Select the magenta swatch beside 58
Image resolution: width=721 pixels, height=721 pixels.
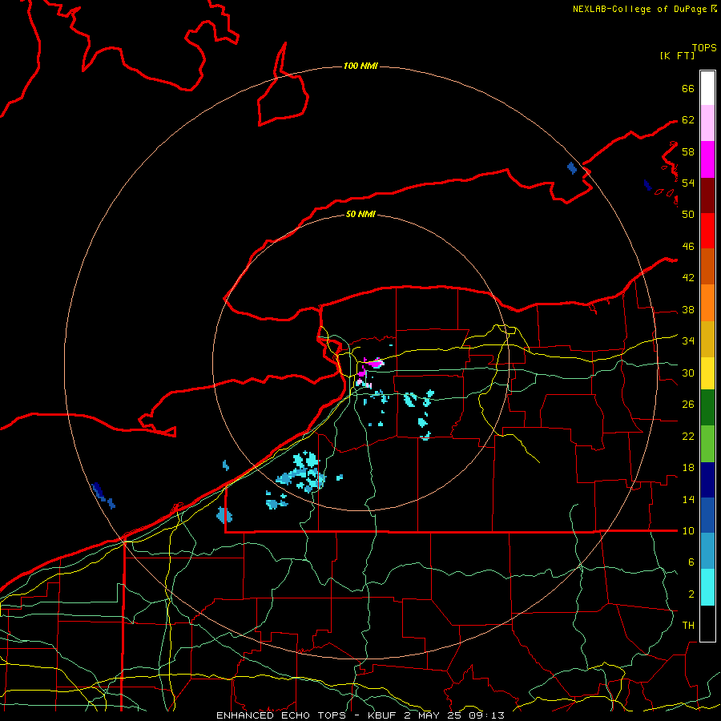[x=707, y=159]
